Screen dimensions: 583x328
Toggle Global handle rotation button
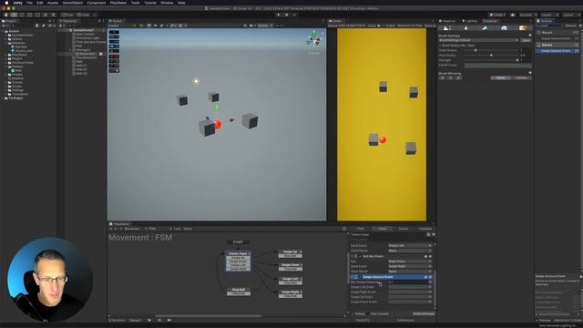pos(83,15)
